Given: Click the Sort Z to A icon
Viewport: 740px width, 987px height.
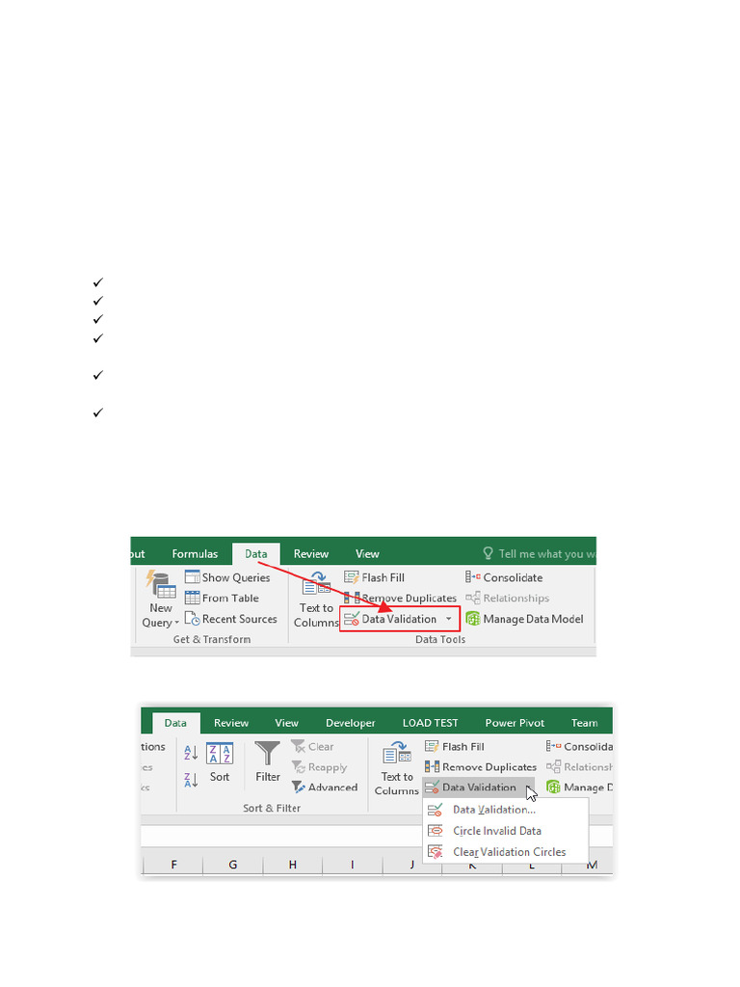Looking at the screenshot, I should tap(191, 779).
